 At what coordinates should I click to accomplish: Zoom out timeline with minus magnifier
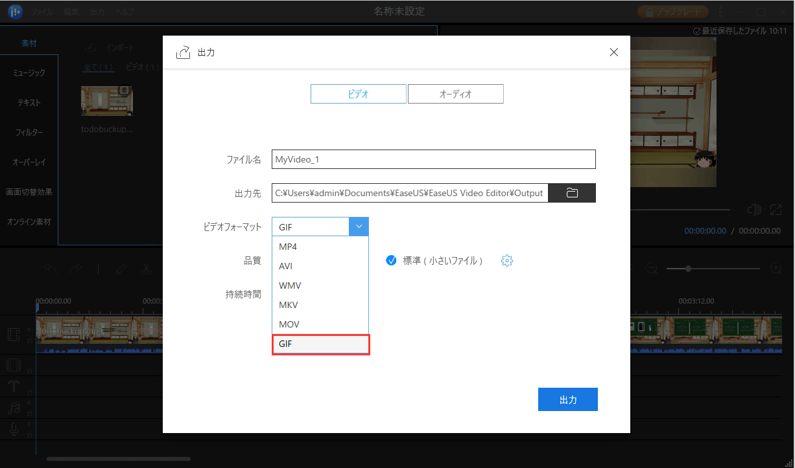[x=652, y=269]
